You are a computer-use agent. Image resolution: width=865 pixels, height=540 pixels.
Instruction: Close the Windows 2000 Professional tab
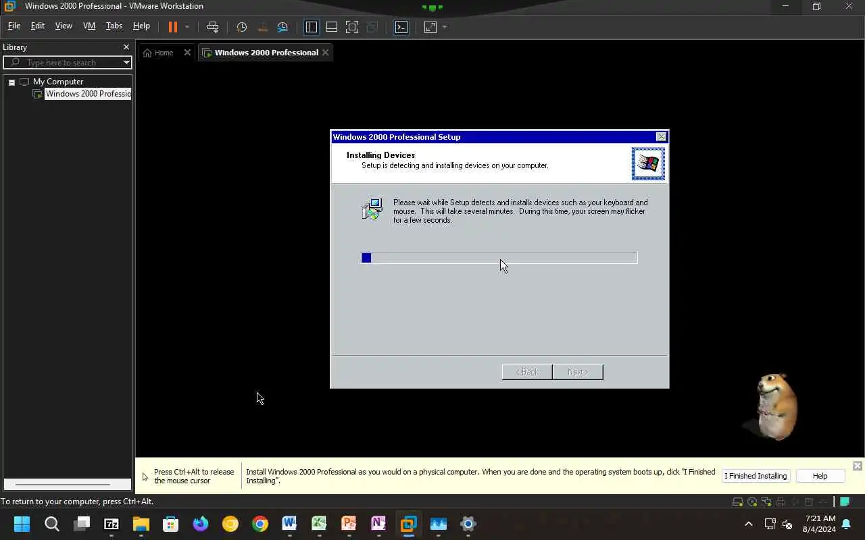326,53
